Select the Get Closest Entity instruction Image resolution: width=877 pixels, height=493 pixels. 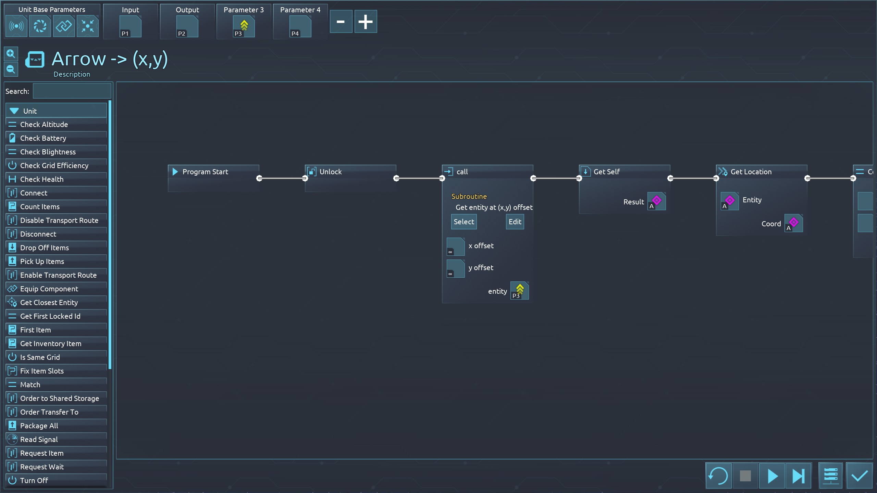(49, 303)
